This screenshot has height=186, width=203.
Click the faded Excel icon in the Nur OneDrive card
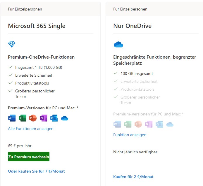click(128, 124)
